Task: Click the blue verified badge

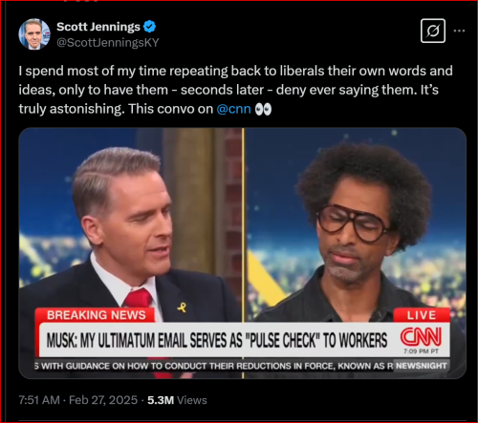Action: click(x=149, y=27)
